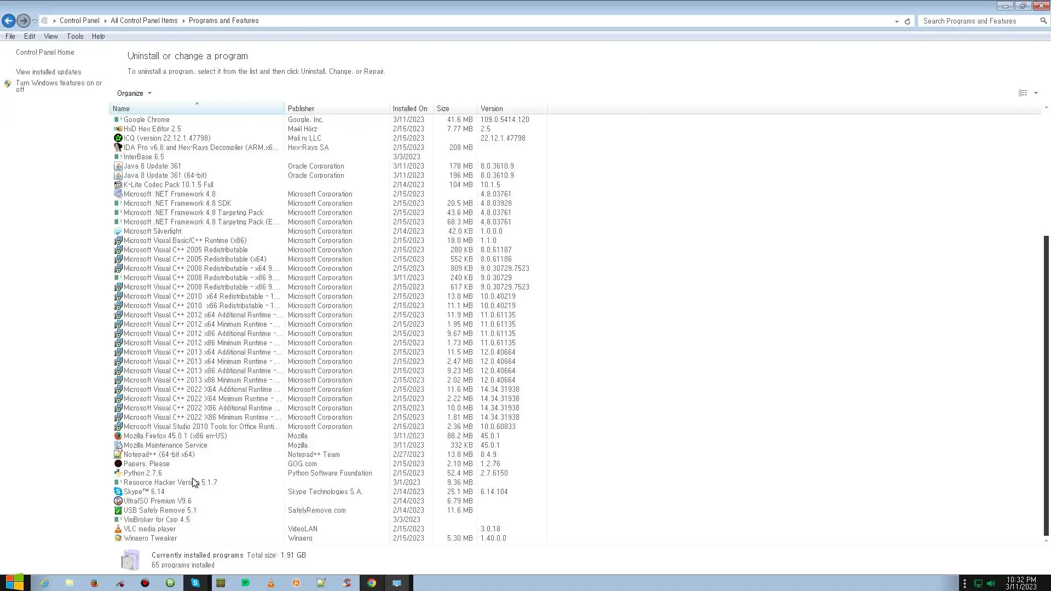The image size is (1051, 591).
Task: Click the Notepad++ taskbar icon
Action: 321,583
